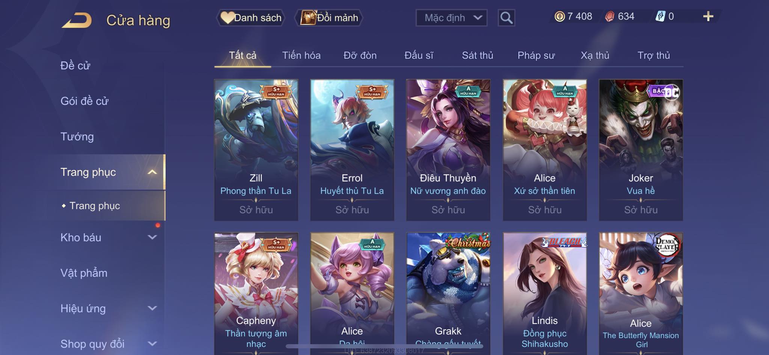This screenshot has height=355, width=769.
Task: Select the Joker Vua hề skin card
Action: pos(641,150)
